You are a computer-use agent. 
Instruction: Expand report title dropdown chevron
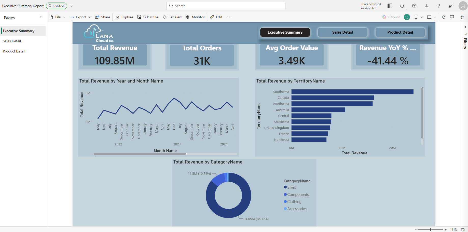71,6
